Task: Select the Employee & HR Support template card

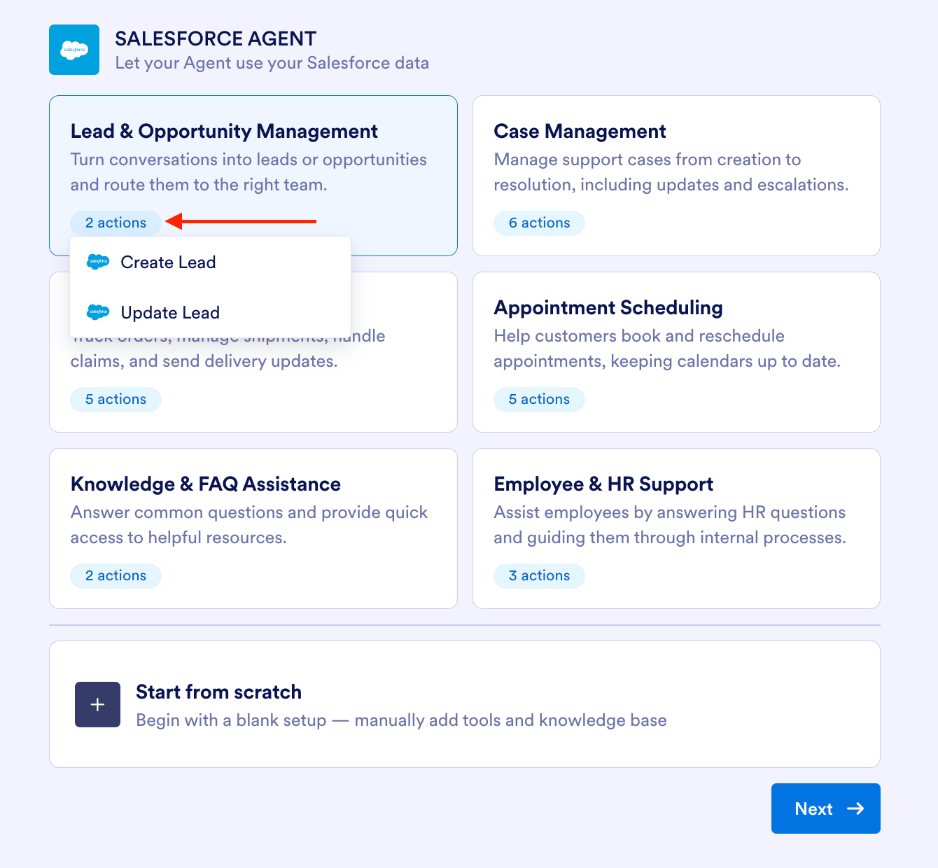Action: coord(675,528)
